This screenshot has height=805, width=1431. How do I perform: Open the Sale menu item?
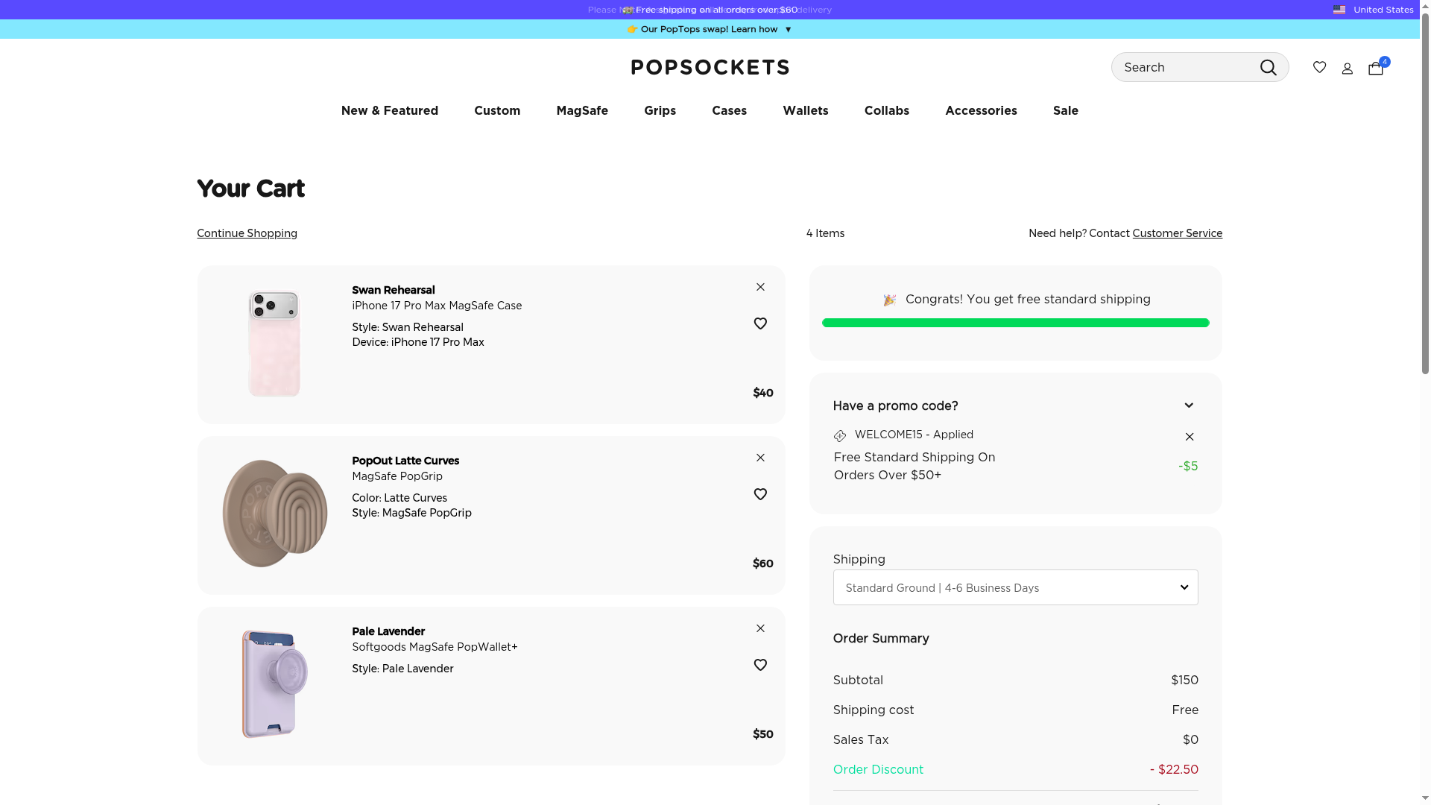(1065, 110)
